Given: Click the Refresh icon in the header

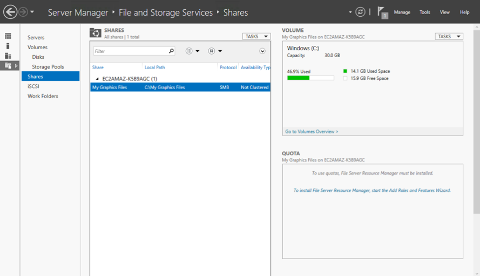Looking at the screenshot, I should coord(360,12).
